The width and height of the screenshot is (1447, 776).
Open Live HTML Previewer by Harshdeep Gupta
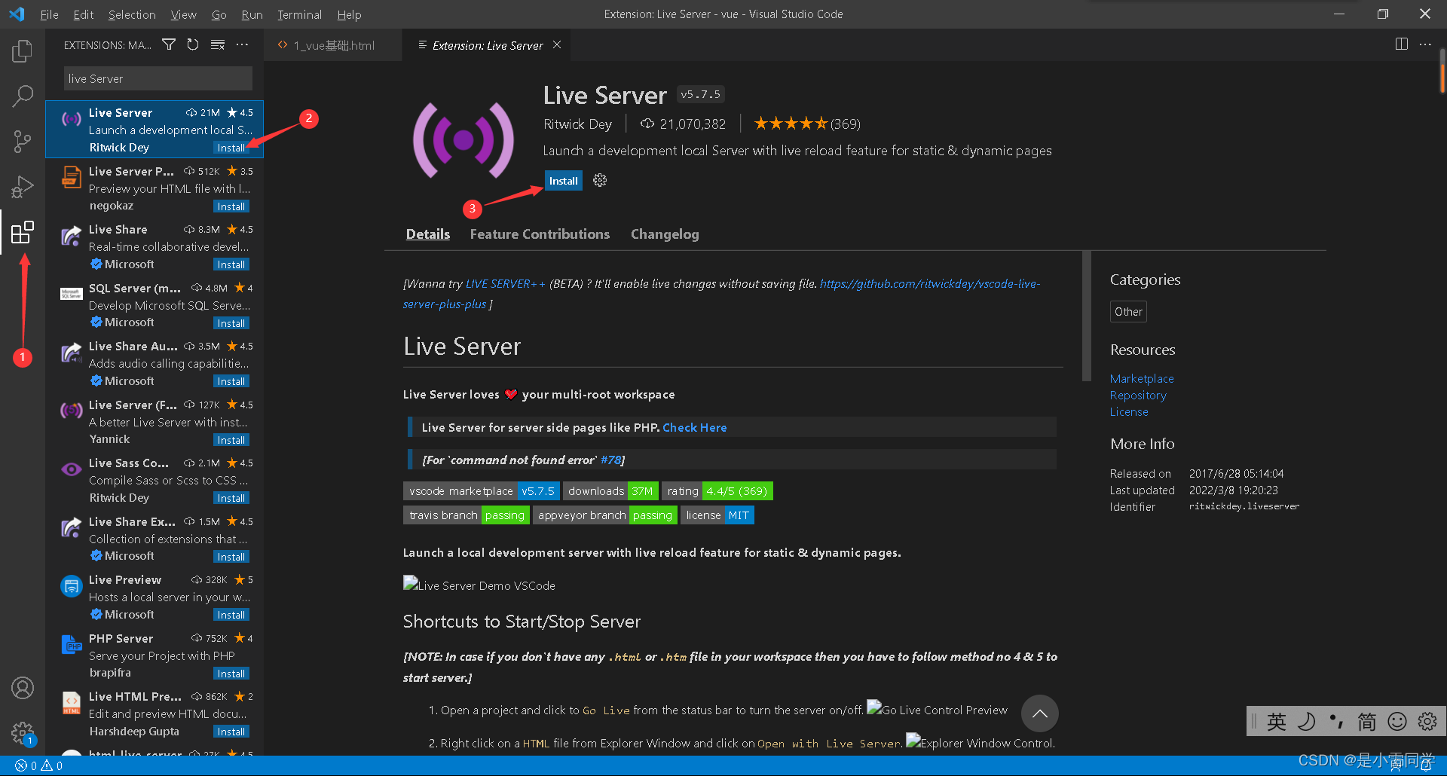pyautogui.click(x=154, y=713)
